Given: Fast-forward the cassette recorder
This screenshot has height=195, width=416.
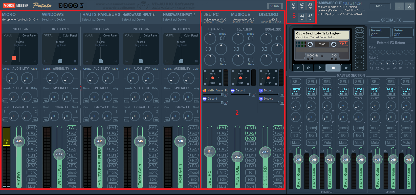Looking at the screenshot, I should [x=308, y=68].
